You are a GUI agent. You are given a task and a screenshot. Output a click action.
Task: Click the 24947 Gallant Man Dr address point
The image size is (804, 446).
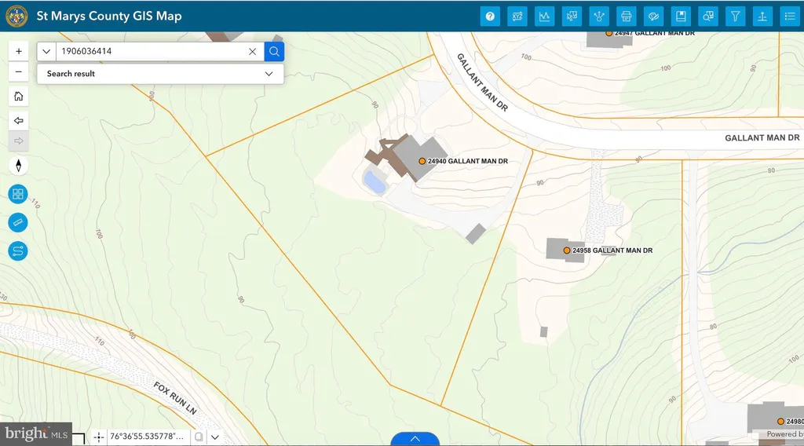coord(609,33)
